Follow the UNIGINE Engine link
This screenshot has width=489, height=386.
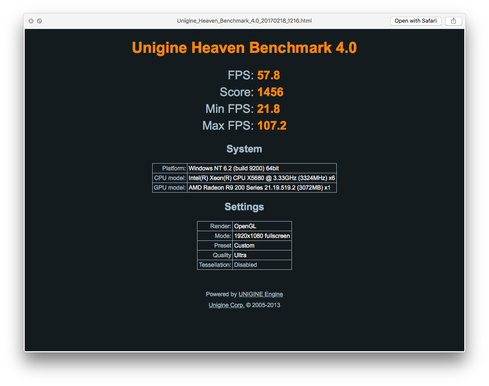click(x=261, y=294)
